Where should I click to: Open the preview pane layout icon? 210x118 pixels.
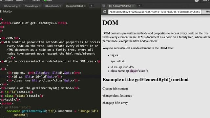pyautogui.click(x=104, y=6)
